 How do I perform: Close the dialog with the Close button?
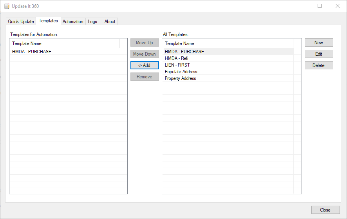(325, 210)
